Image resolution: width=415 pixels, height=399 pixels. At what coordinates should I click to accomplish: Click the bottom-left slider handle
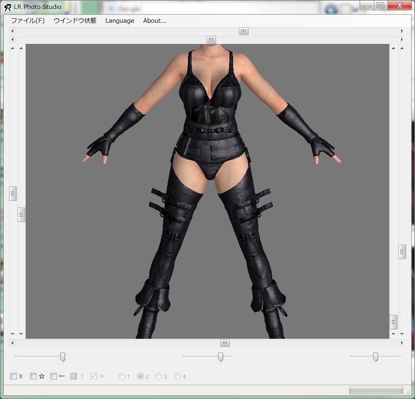point(63,357)
